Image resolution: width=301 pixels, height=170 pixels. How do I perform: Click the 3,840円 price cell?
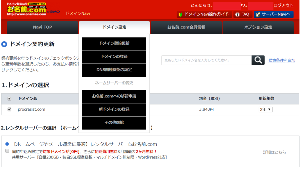coord(206,109)
